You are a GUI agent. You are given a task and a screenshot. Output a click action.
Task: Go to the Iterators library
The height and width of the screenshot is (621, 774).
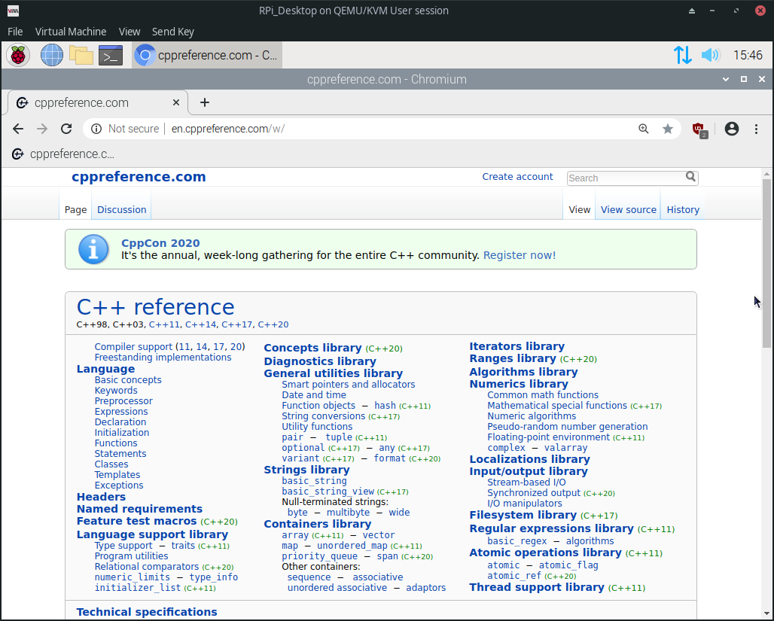pyautogui.click(x=517, y=346)
